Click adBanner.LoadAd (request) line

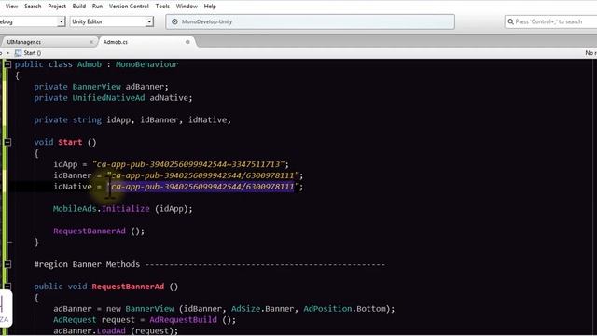(x=116, y=330)
